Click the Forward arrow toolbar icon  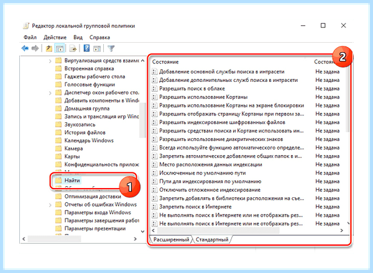tap(35, 48)
